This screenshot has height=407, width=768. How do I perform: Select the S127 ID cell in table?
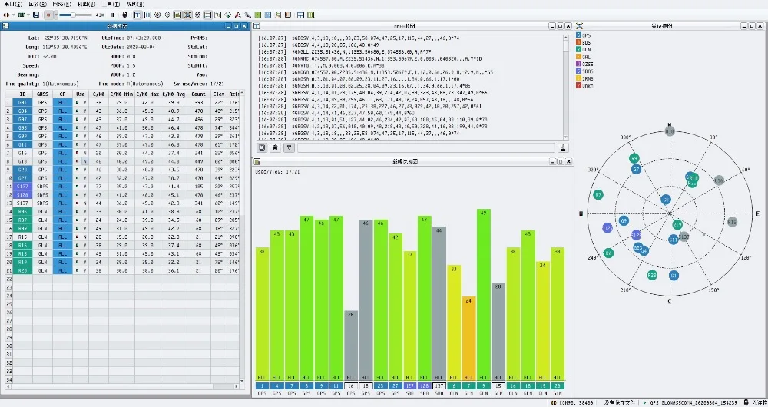point(22,186)
